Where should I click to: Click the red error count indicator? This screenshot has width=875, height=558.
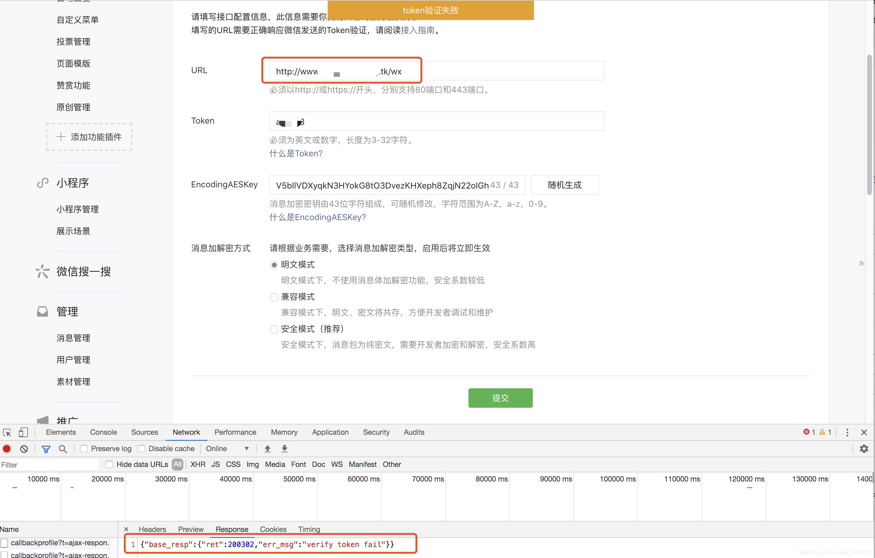tap(809, 432)
